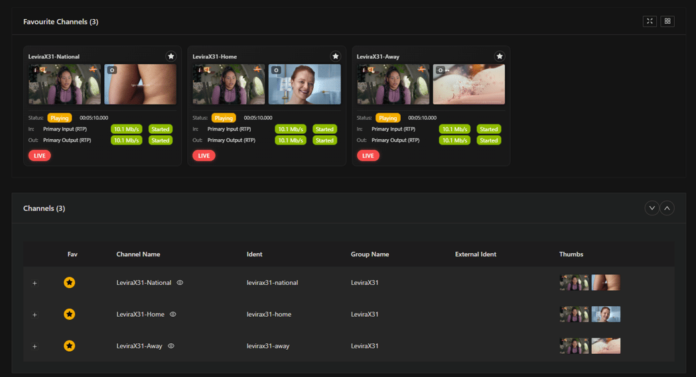Toggle gold favourite star in LeviraX31-National row
Image resolution: width=696 pixels, height=377 pixels.
(70, 283)
